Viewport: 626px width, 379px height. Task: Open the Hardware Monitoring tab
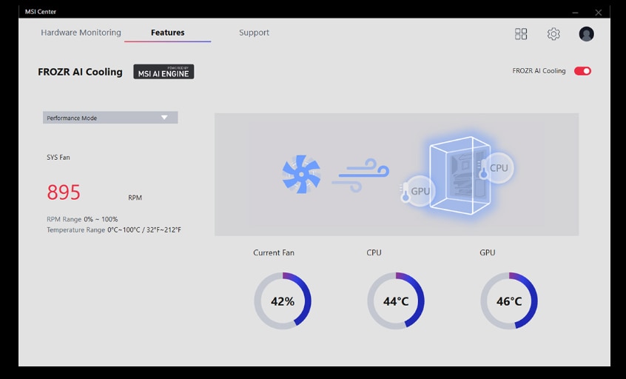81,33
